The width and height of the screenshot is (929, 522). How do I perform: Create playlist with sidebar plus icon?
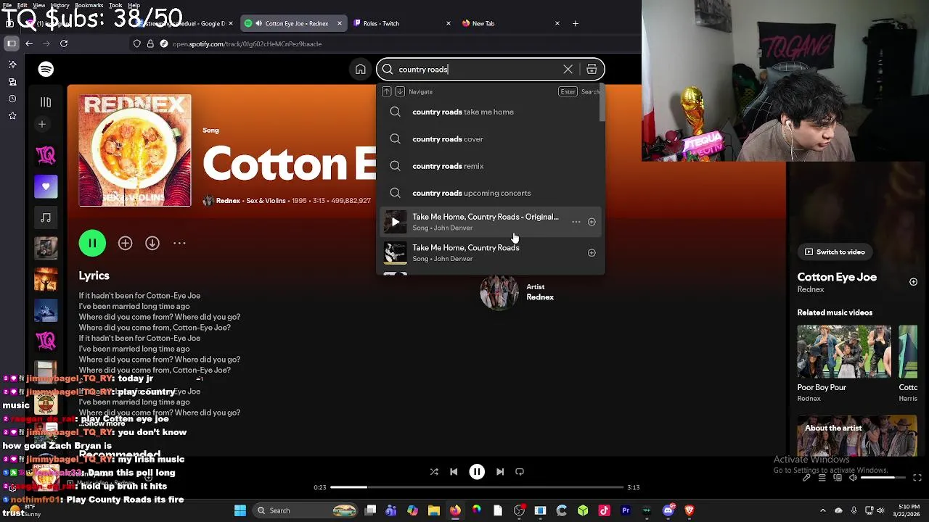pos(42,125)
